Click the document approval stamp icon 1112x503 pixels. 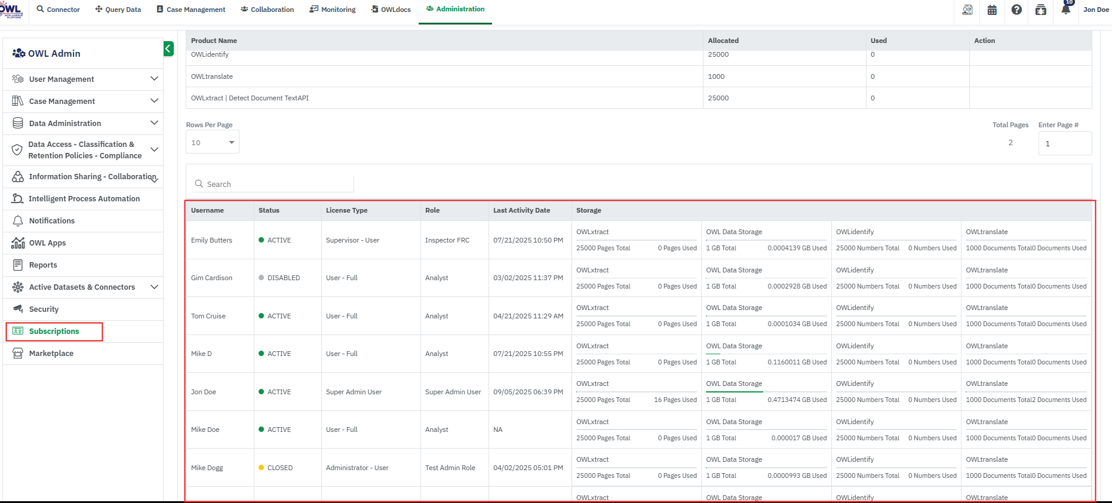[967, 10]
